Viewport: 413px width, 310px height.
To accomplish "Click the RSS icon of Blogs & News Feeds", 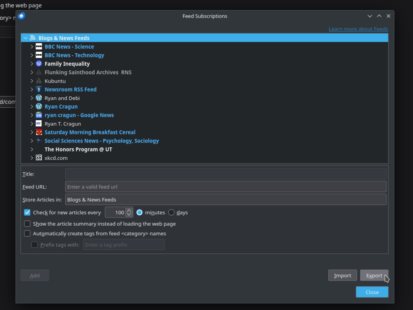I will pos(33,38).
